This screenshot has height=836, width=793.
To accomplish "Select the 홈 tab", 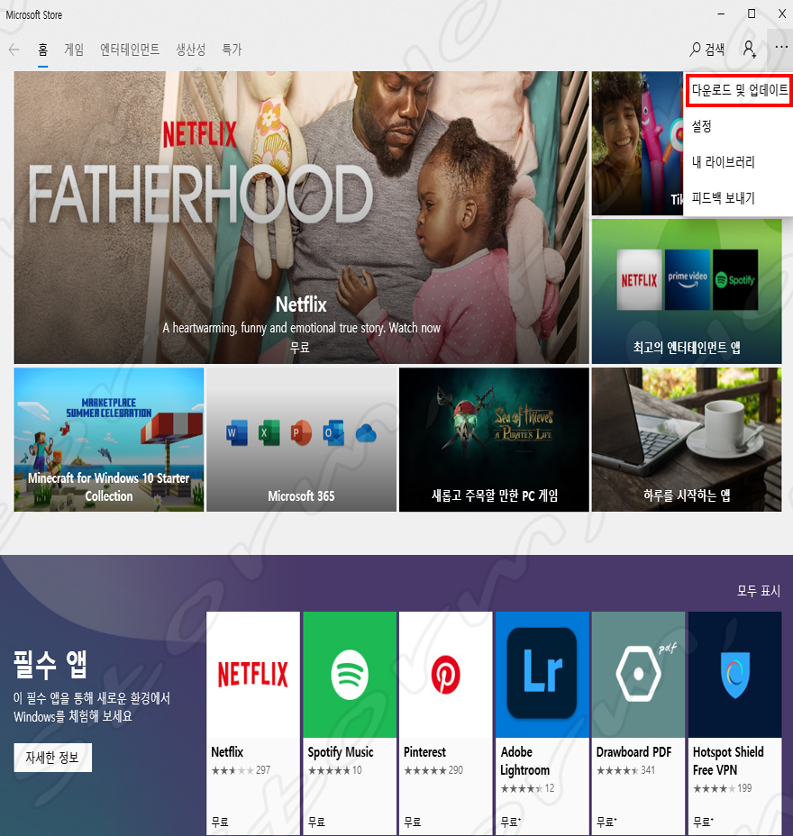I will (42, 50).
